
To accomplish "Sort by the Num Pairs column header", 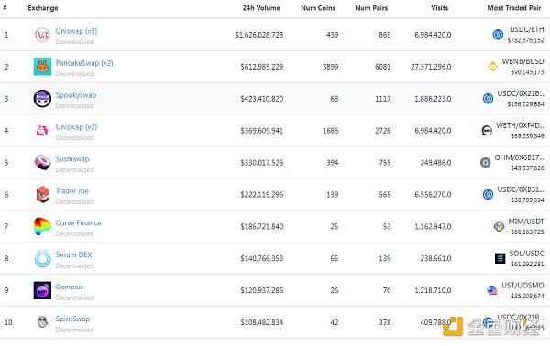I will point(371,8).
